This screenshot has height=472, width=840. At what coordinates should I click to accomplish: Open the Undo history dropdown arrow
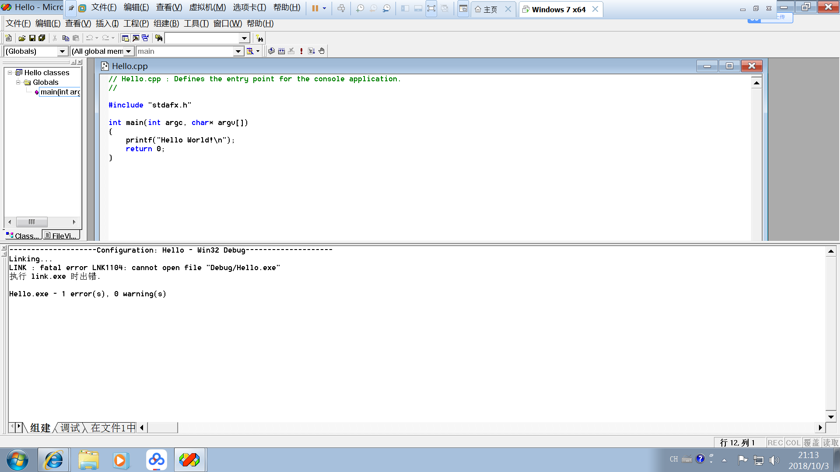coord(97,38)
